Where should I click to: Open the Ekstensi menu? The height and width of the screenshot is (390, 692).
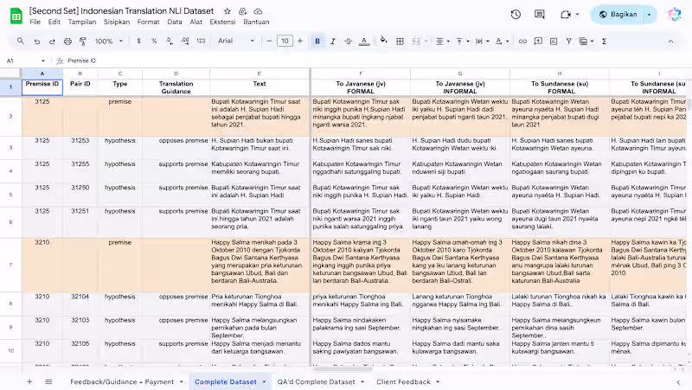[x=222, y=22]
